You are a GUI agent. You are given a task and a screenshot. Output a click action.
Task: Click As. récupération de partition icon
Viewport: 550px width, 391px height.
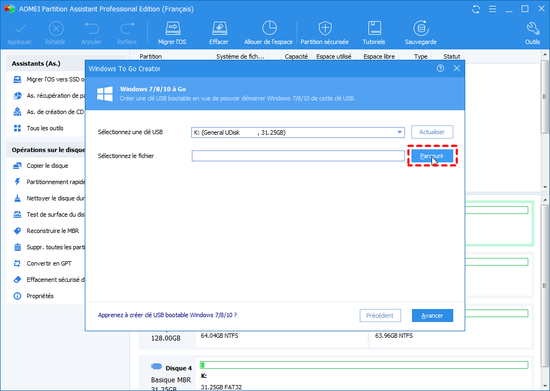click(17, 96)
